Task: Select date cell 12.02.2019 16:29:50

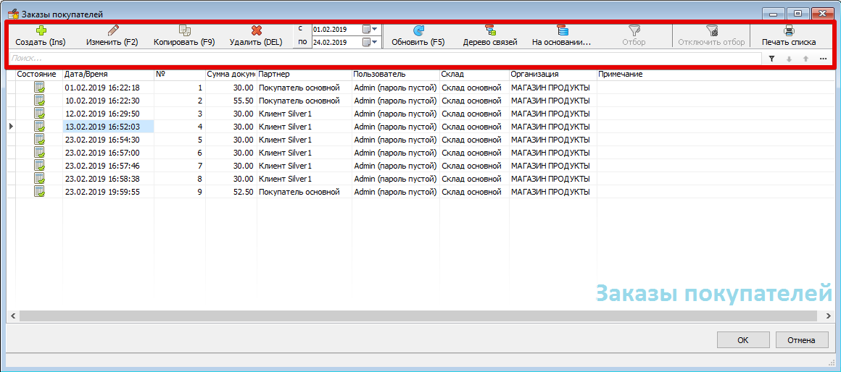Action: coord(108,114)
